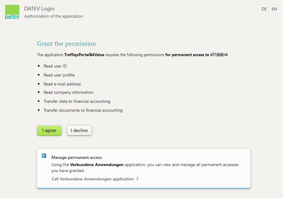The height and width of the screenshot is (198, 283).
Task: Select the Read user profile permission
Action: click(59, 75)
